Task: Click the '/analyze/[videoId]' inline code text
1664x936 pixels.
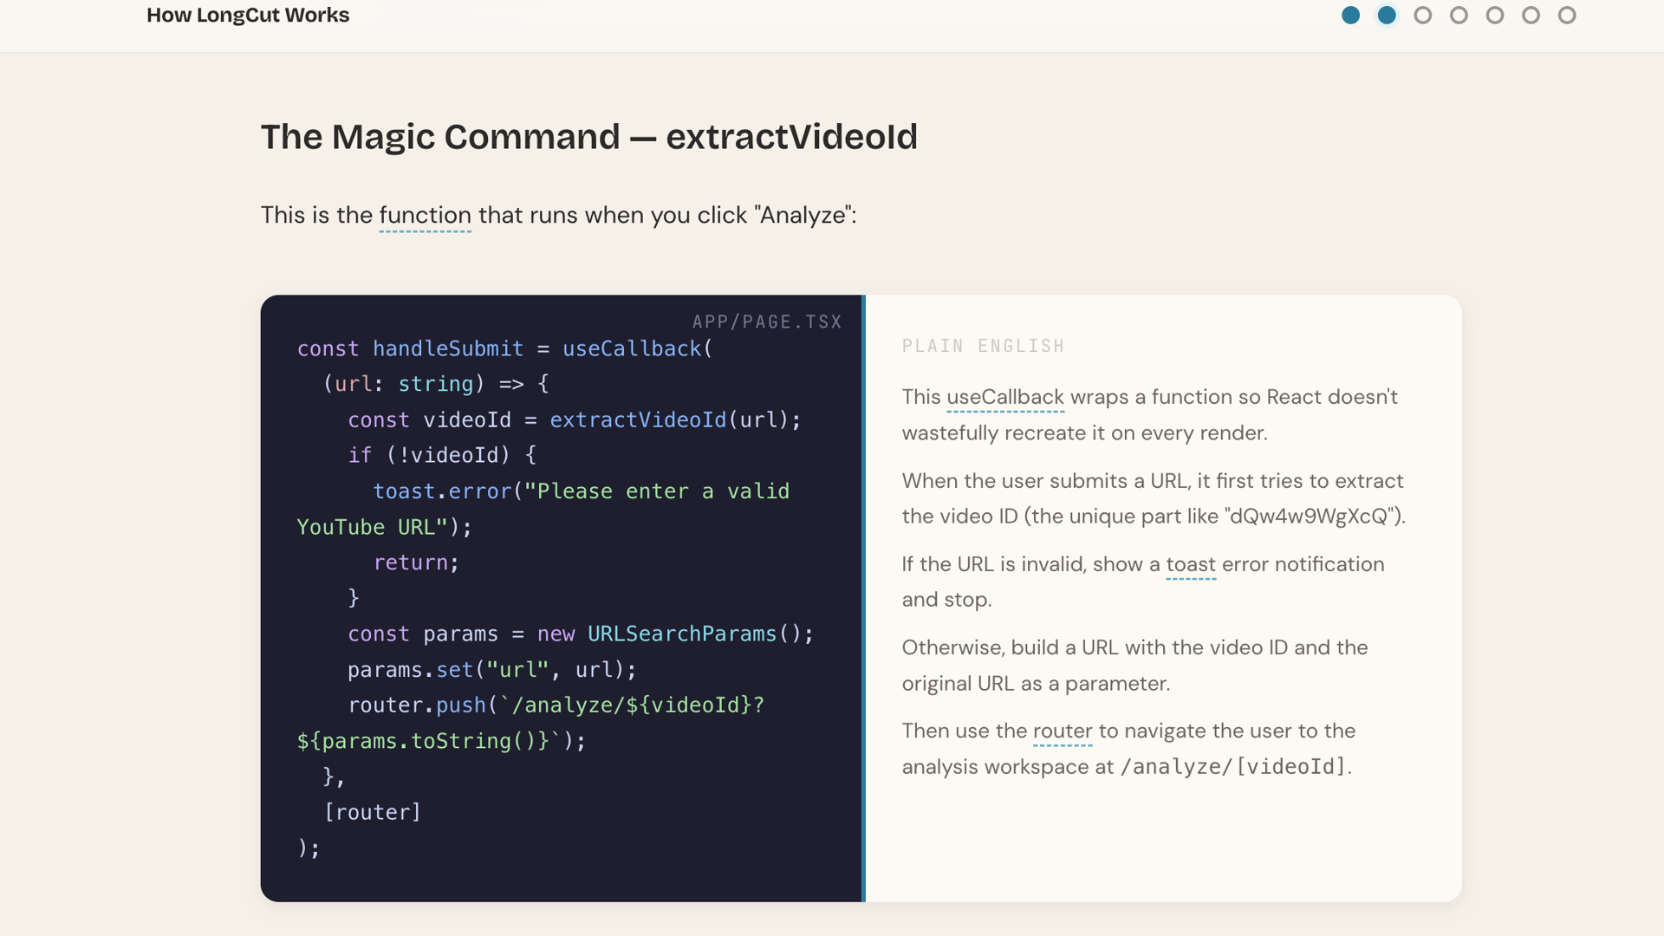Action: click(1232, 767)
